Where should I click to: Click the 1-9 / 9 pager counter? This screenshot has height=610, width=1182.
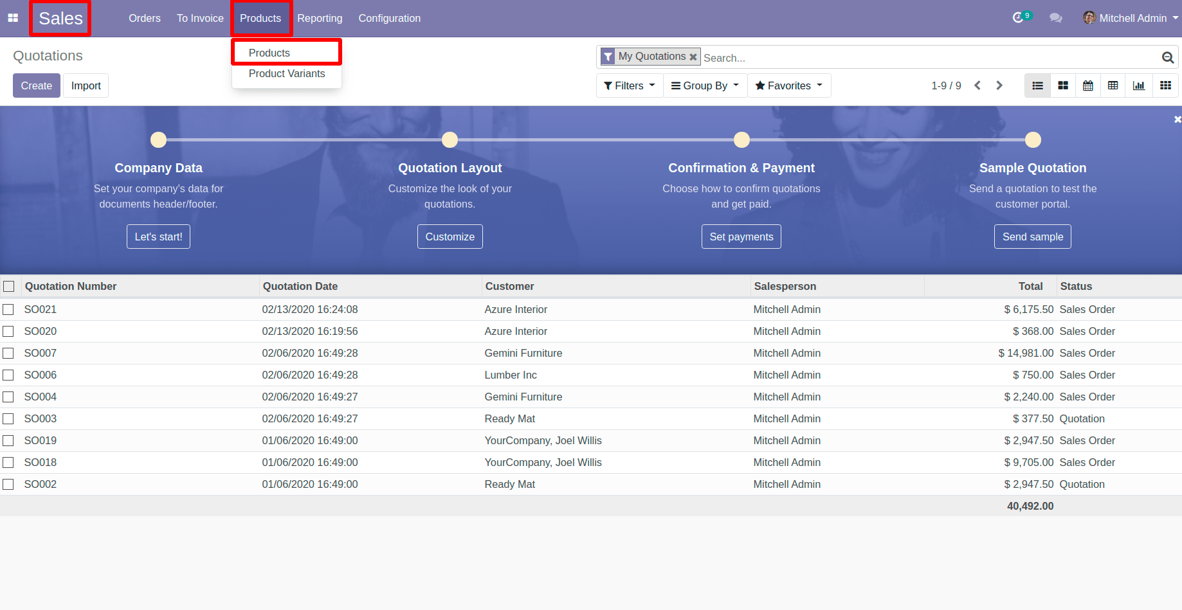(x=947, y=85)
